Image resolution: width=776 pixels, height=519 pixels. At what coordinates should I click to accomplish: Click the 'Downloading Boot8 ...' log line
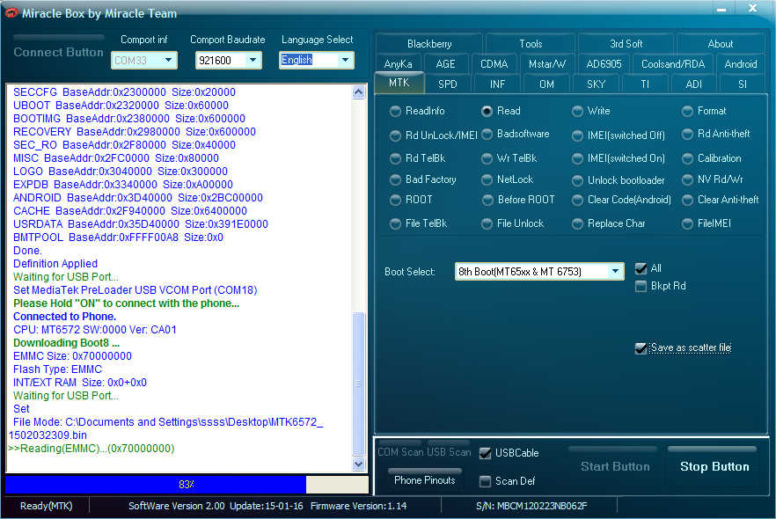click(66, 343)
